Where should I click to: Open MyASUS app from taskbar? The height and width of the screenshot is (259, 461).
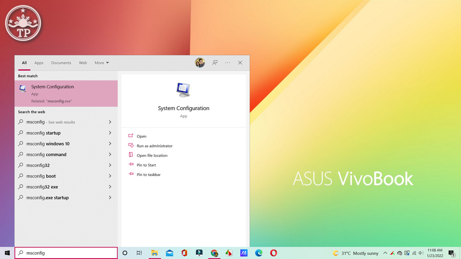[x=244, y=253]
